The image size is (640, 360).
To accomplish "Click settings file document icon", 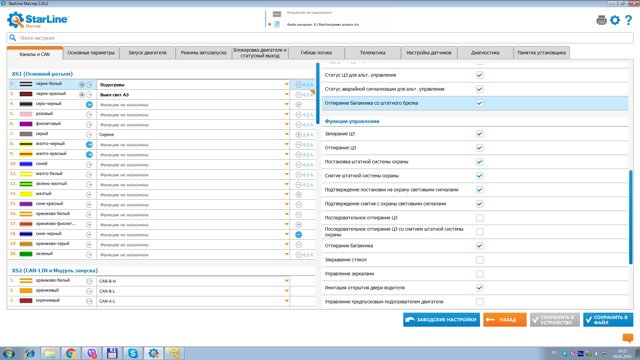I will [x=277, y=24].
